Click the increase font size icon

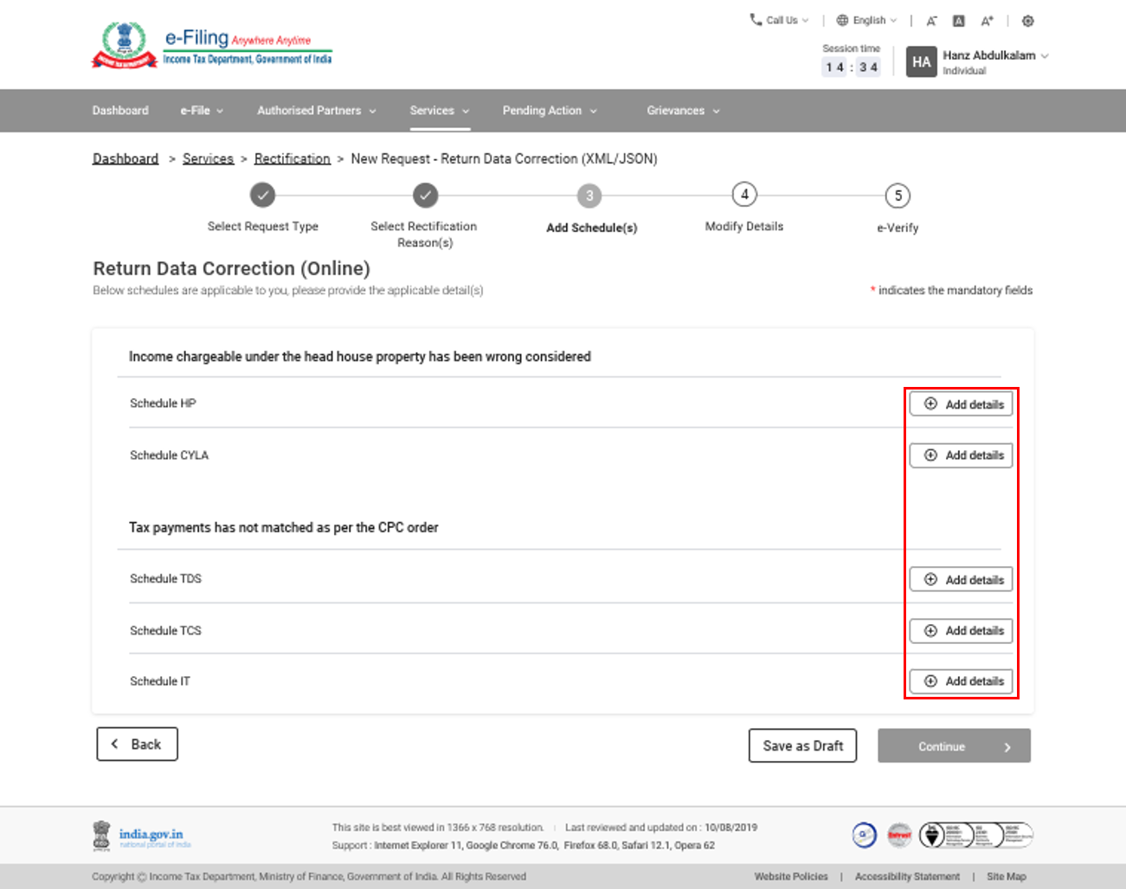[x=987, y=21]
